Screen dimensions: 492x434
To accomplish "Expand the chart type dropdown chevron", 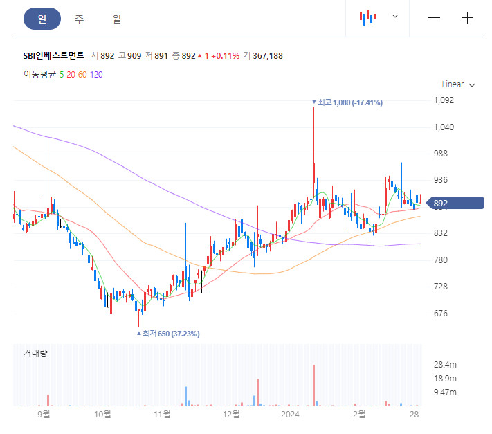I will click(395, 16).
